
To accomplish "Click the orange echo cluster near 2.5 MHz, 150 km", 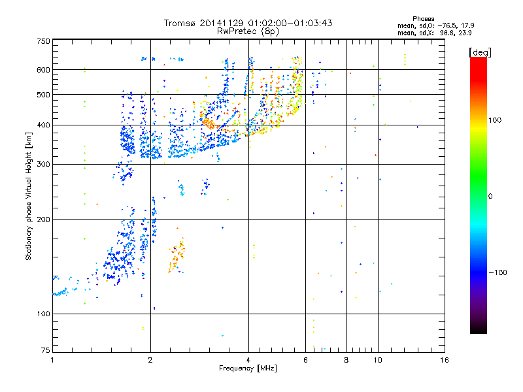I will [177, 255].
